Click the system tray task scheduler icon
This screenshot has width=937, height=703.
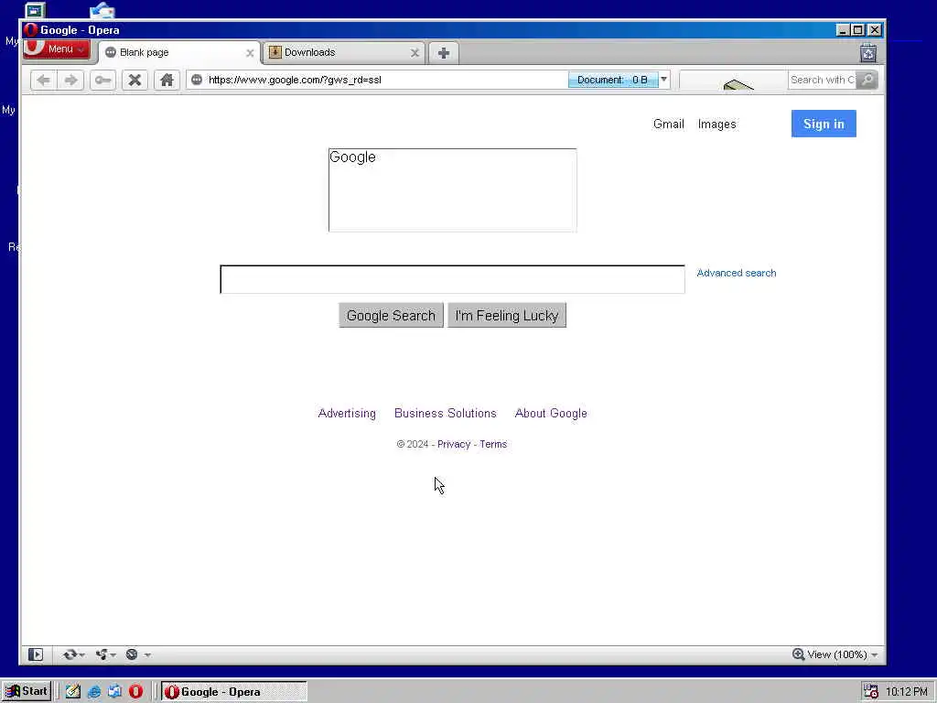pos(871,692)
